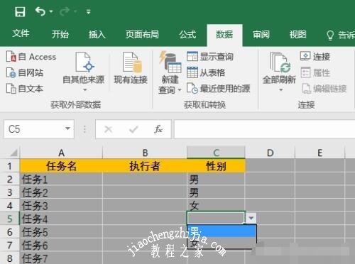Choose 女 from the dropdown list
The width and height of the screenshot is (355, 264).
pos(222,243)
